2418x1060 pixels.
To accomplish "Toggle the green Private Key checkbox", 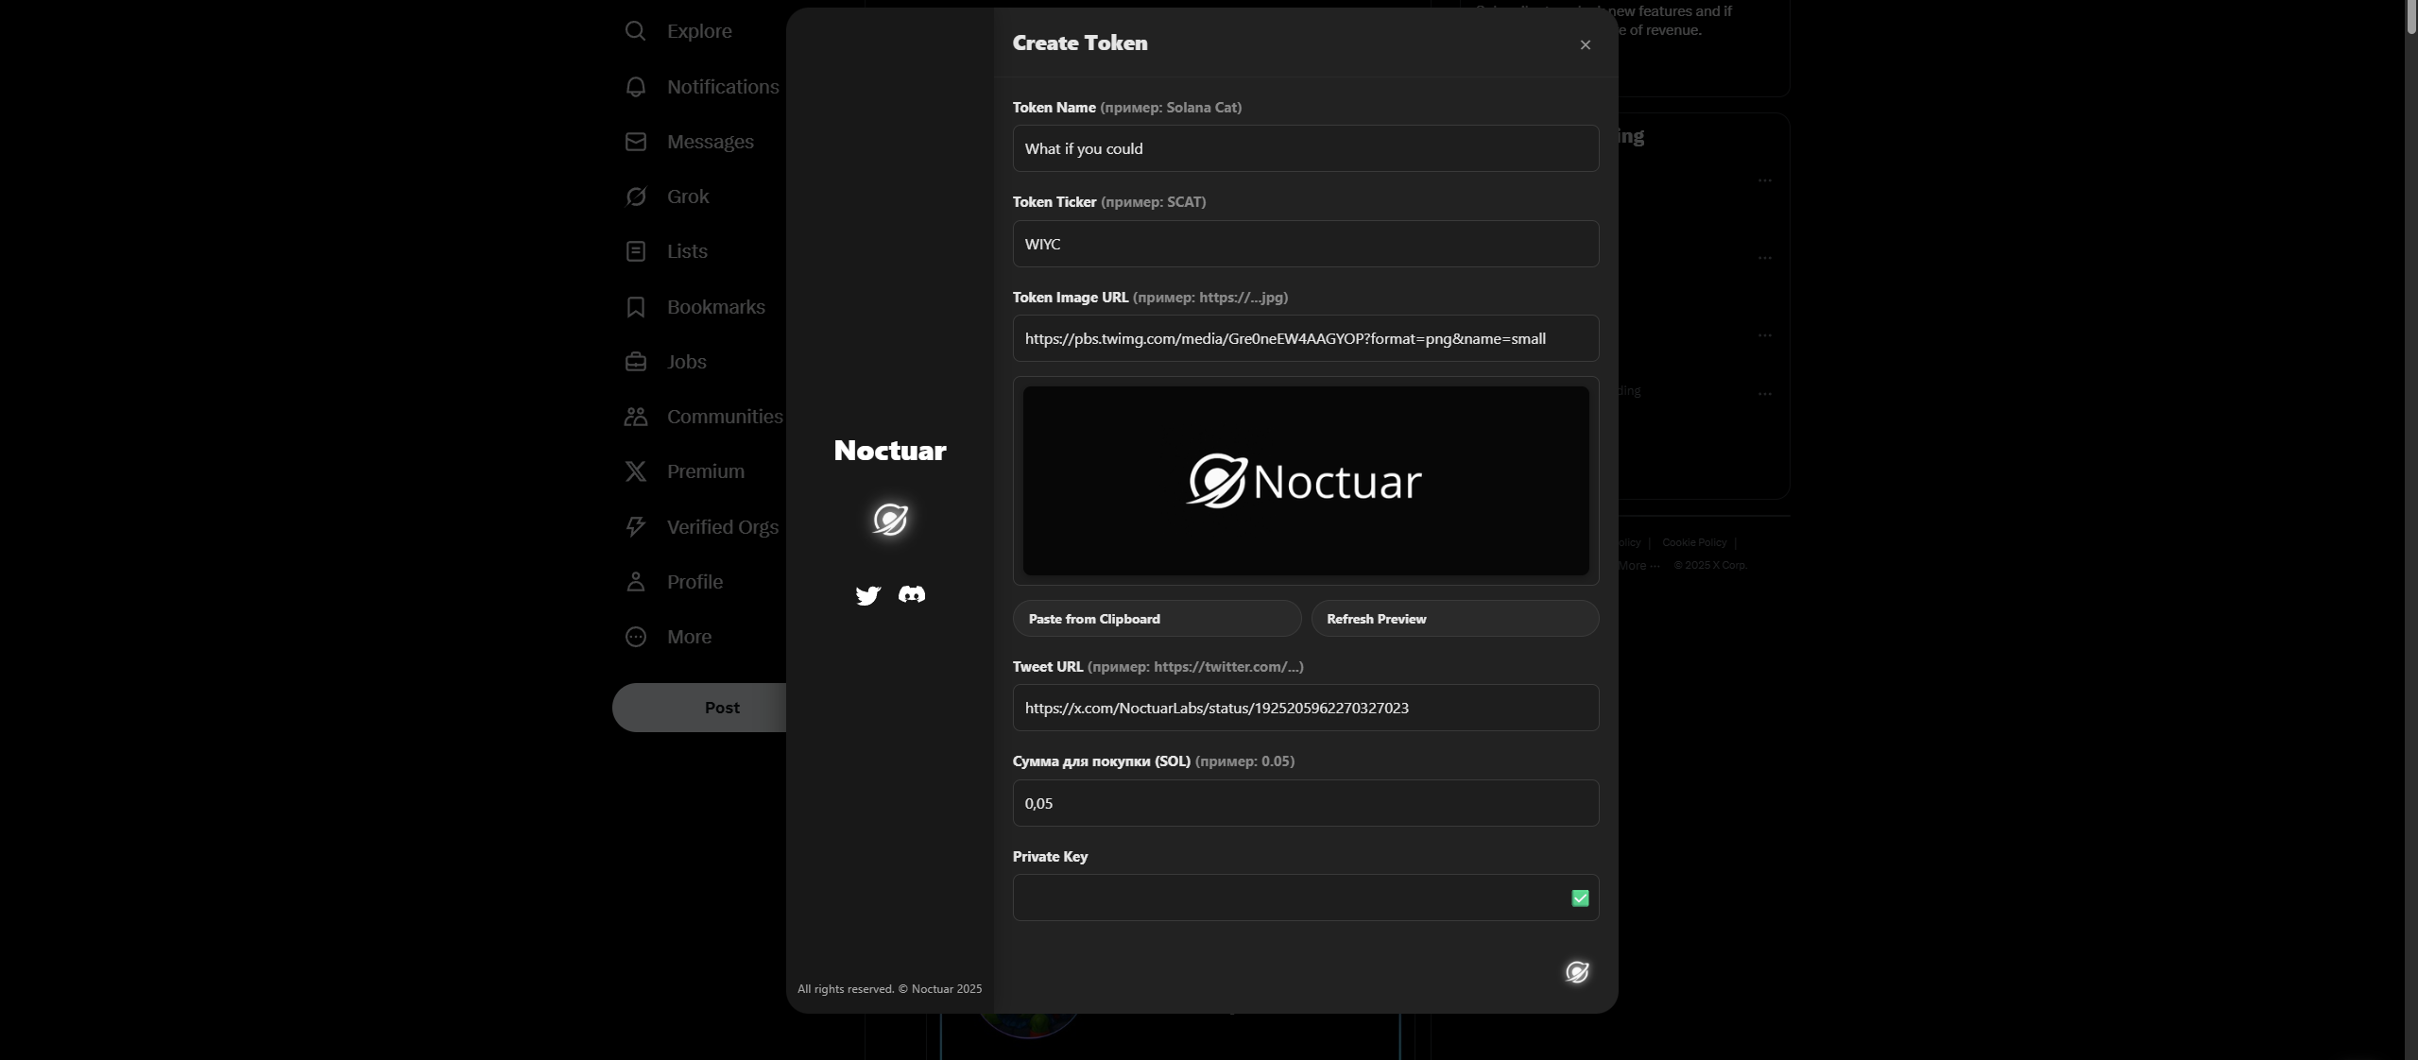I will pos(1580,898).
